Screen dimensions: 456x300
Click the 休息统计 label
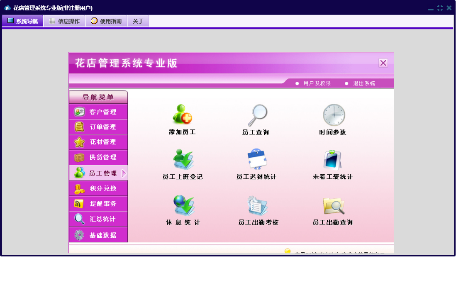coord(183,222)
